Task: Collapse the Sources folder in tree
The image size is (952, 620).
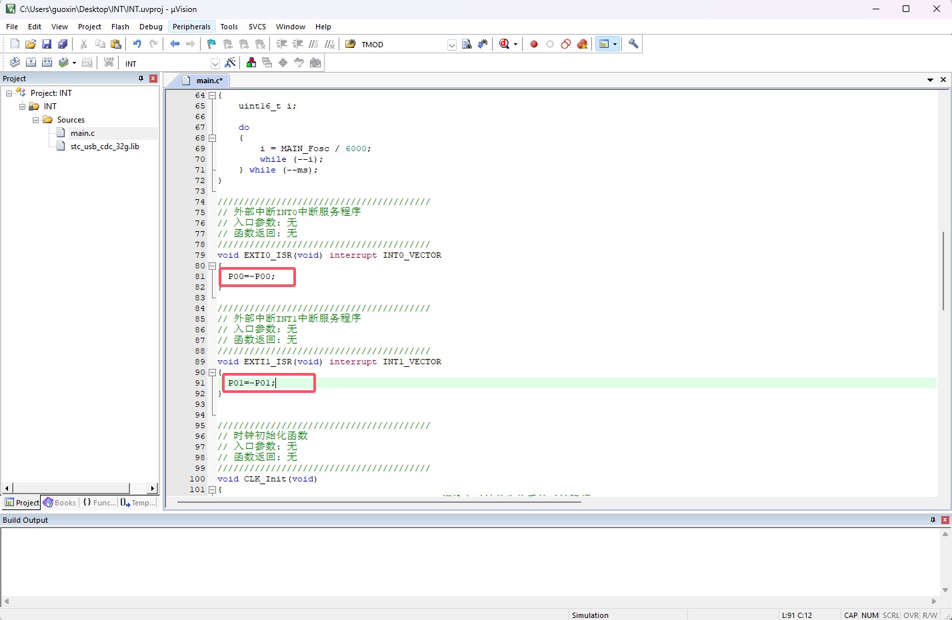Action: point(36,120)
